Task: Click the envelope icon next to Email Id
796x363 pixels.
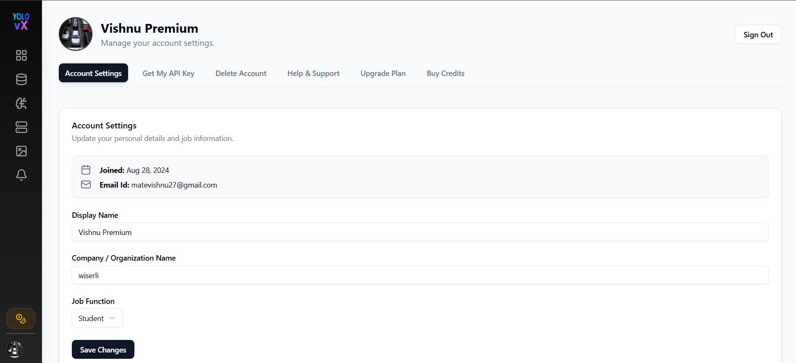Action: [x=86, y=185]
